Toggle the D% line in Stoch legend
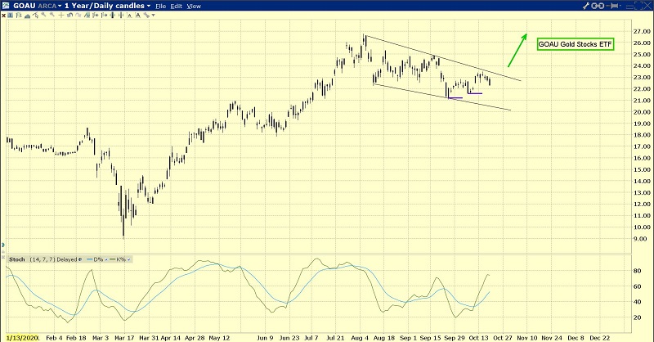The image size is (654, 342). 92,259
